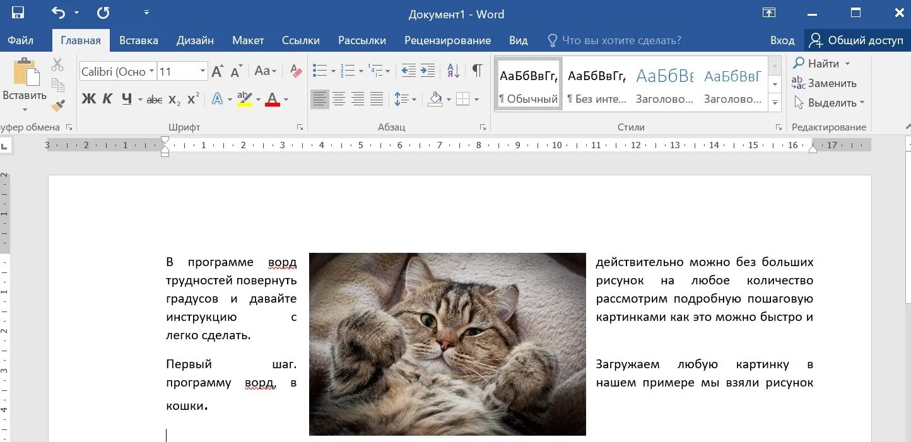This screenshot has width=911, height=442.
Task: Open ribbon display options
Action: click(769, 13)
